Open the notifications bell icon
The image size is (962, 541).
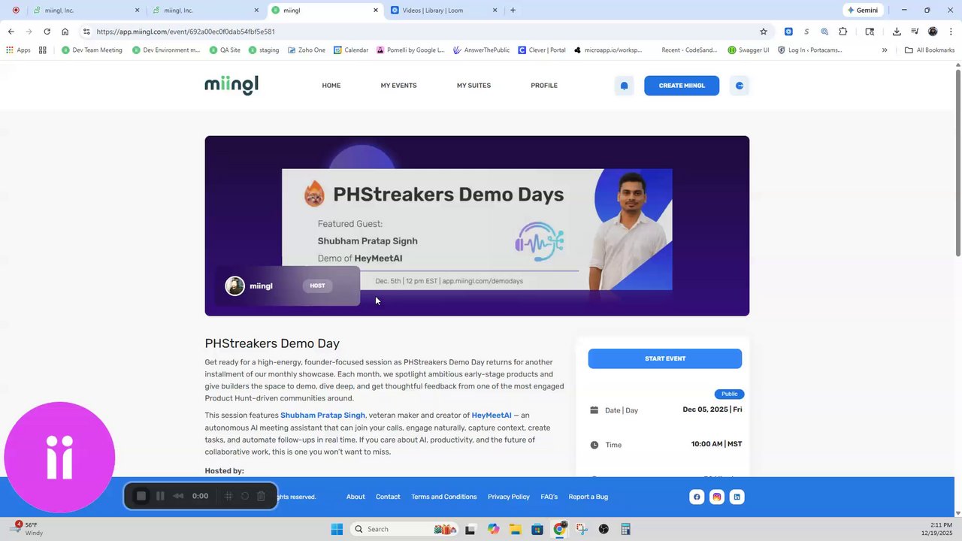(x=624, y=86)
